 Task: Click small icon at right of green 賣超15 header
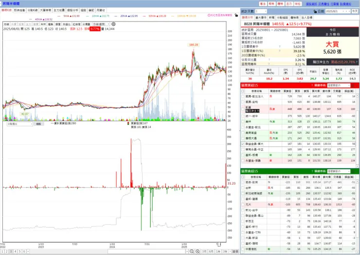click(x=353, y=171)
